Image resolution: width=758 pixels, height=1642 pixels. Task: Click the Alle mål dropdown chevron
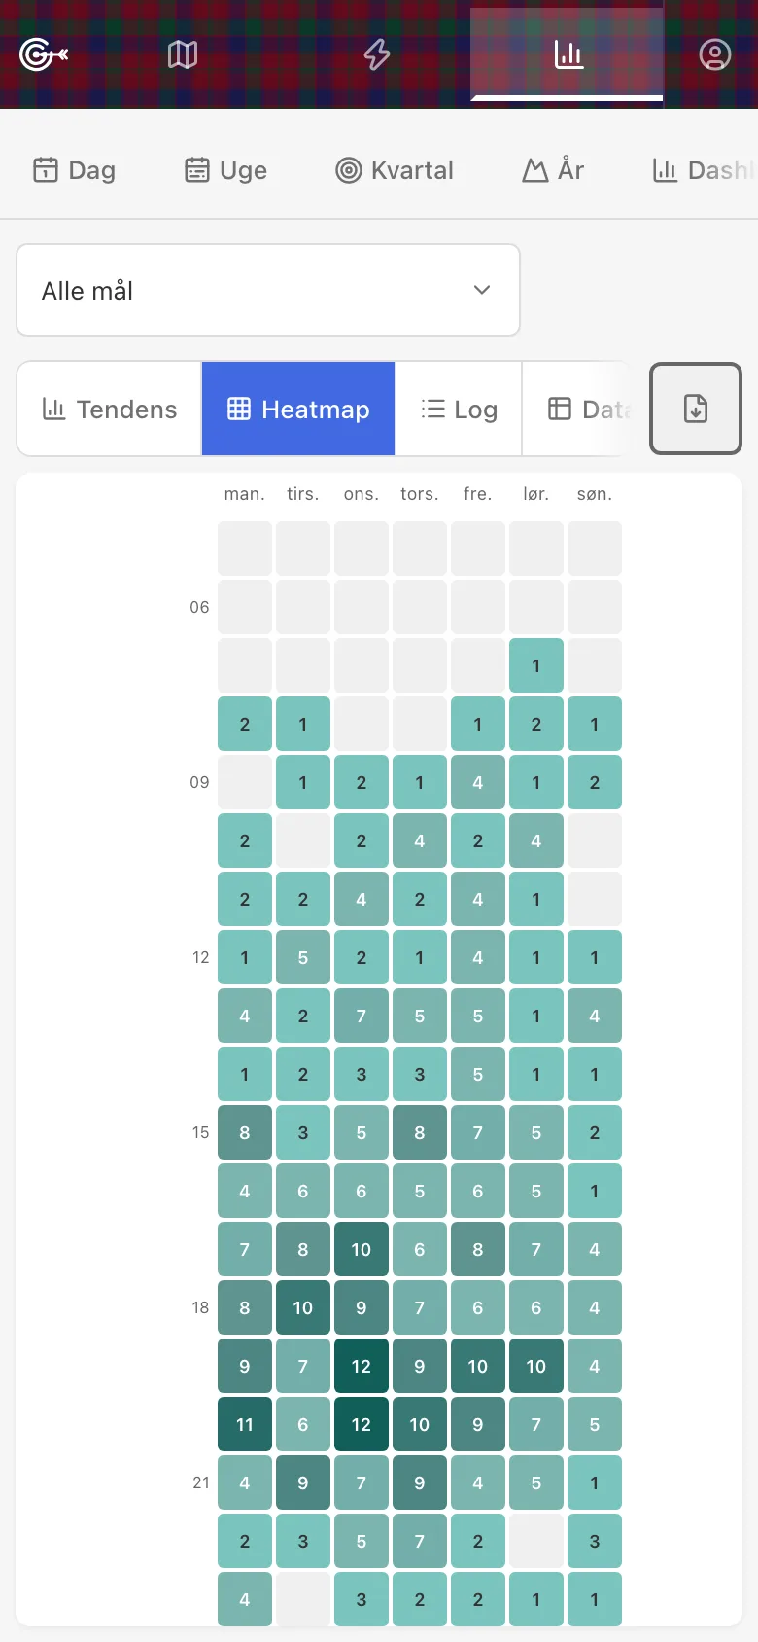482,290
